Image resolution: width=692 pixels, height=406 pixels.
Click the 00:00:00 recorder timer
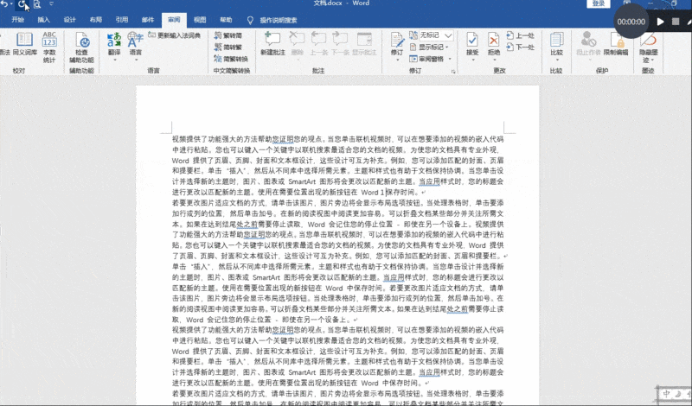(631, 22)
